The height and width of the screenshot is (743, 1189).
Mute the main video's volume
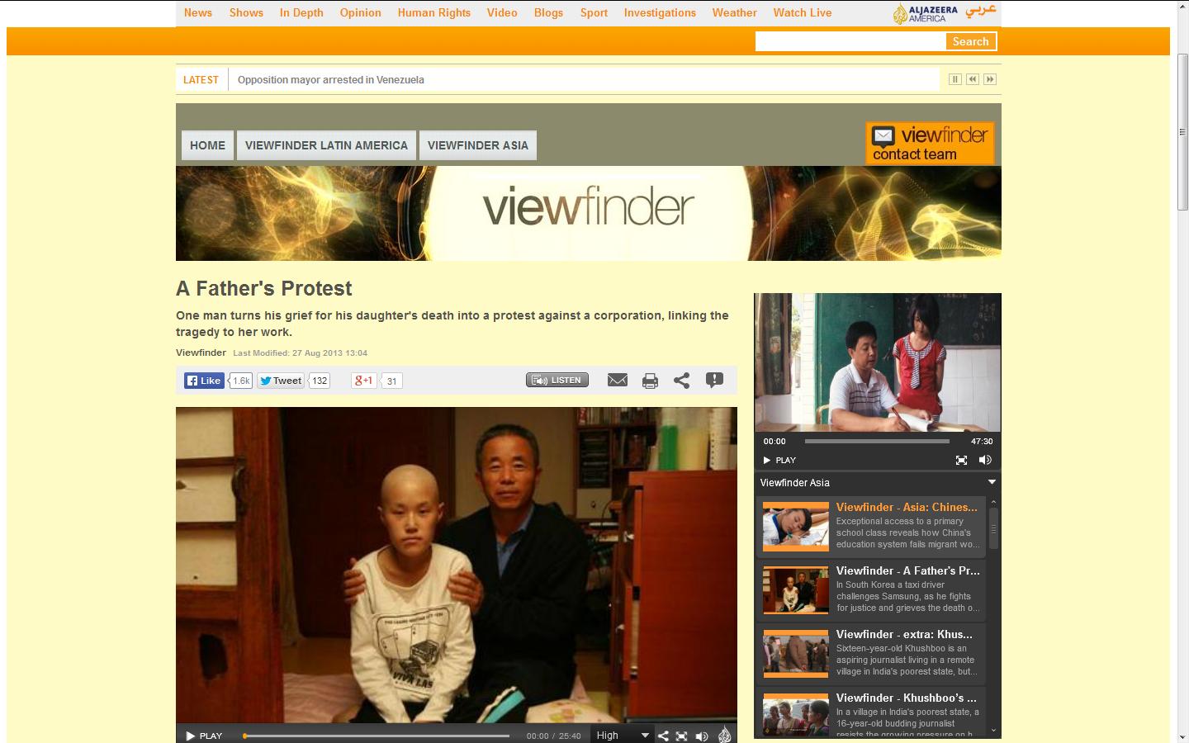click(x=702, y=736)
